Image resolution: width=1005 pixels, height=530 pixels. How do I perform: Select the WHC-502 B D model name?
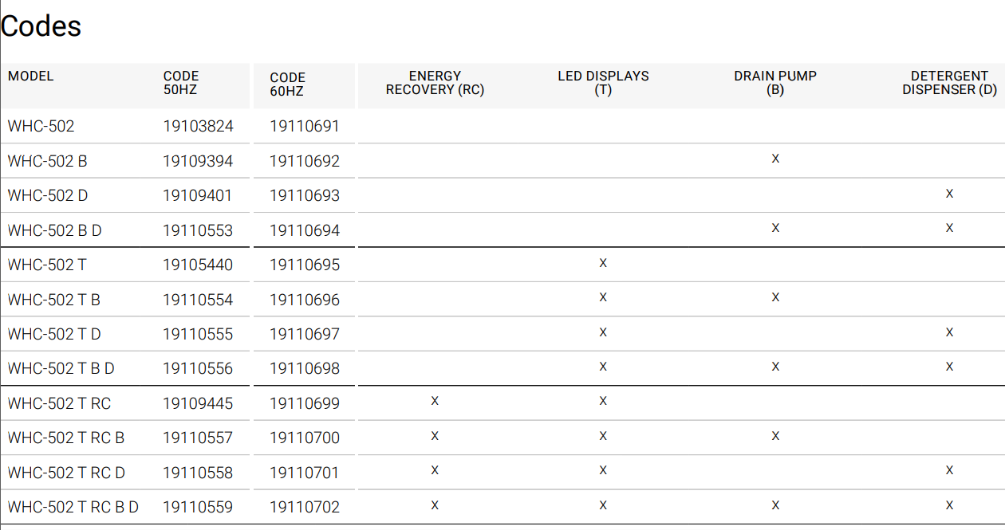[x=55, y=230]
